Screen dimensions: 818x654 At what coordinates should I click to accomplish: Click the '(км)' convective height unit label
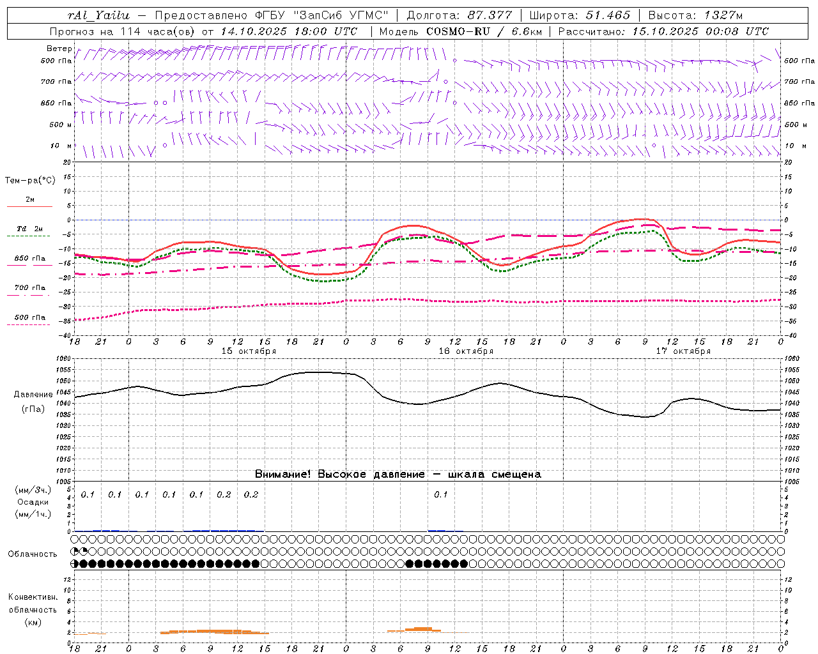tap(33, 622)
